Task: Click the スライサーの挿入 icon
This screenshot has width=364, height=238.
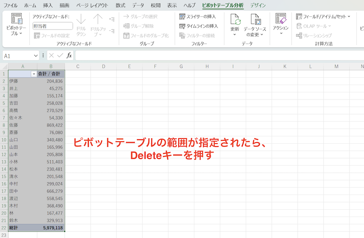Action: tap(182, 16)
